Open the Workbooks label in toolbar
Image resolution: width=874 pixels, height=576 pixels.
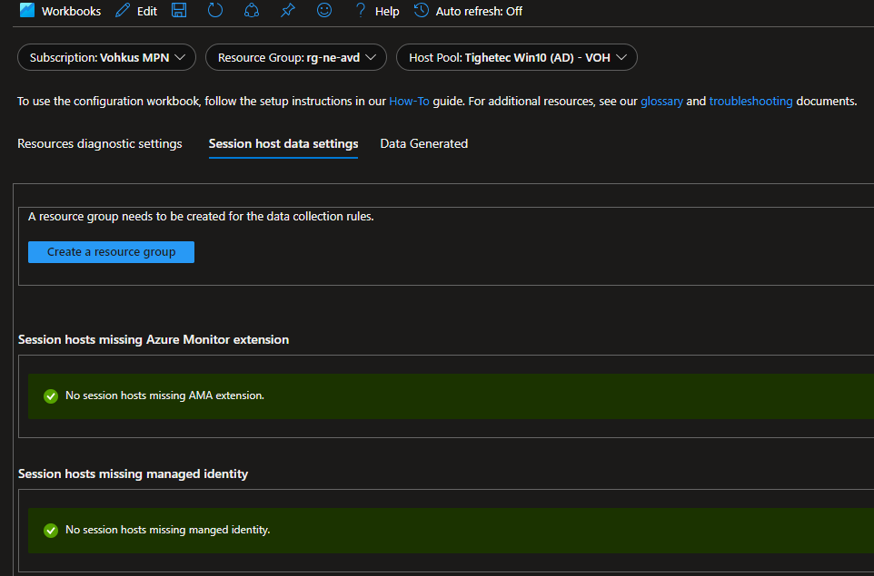72,11
